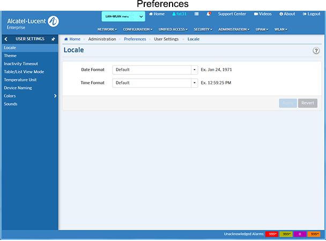The image size is (326, 241).
Task: Open the notifications bell icon
Action: click(x=209, y=14)
